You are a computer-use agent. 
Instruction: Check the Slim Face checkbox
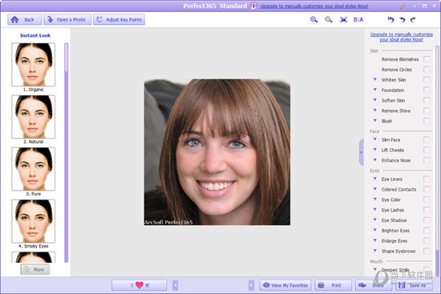tap(427, 139)
